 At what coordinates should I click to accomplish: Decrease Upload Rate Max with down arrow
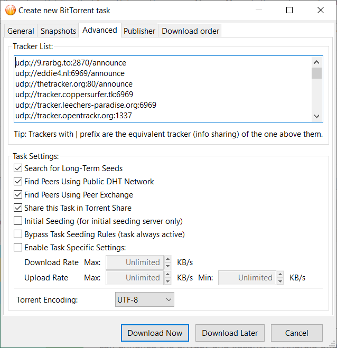click(x=168, y=280)
